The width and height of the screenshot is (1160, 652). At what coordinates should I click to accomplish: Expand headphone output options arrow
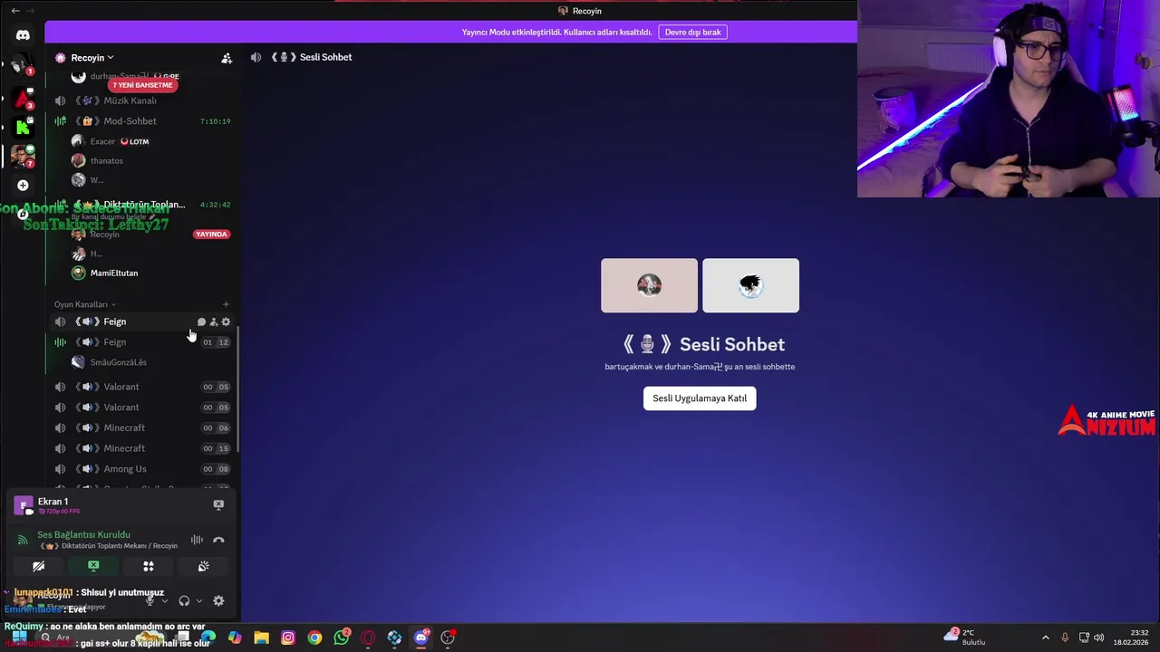tap(199, 600)
